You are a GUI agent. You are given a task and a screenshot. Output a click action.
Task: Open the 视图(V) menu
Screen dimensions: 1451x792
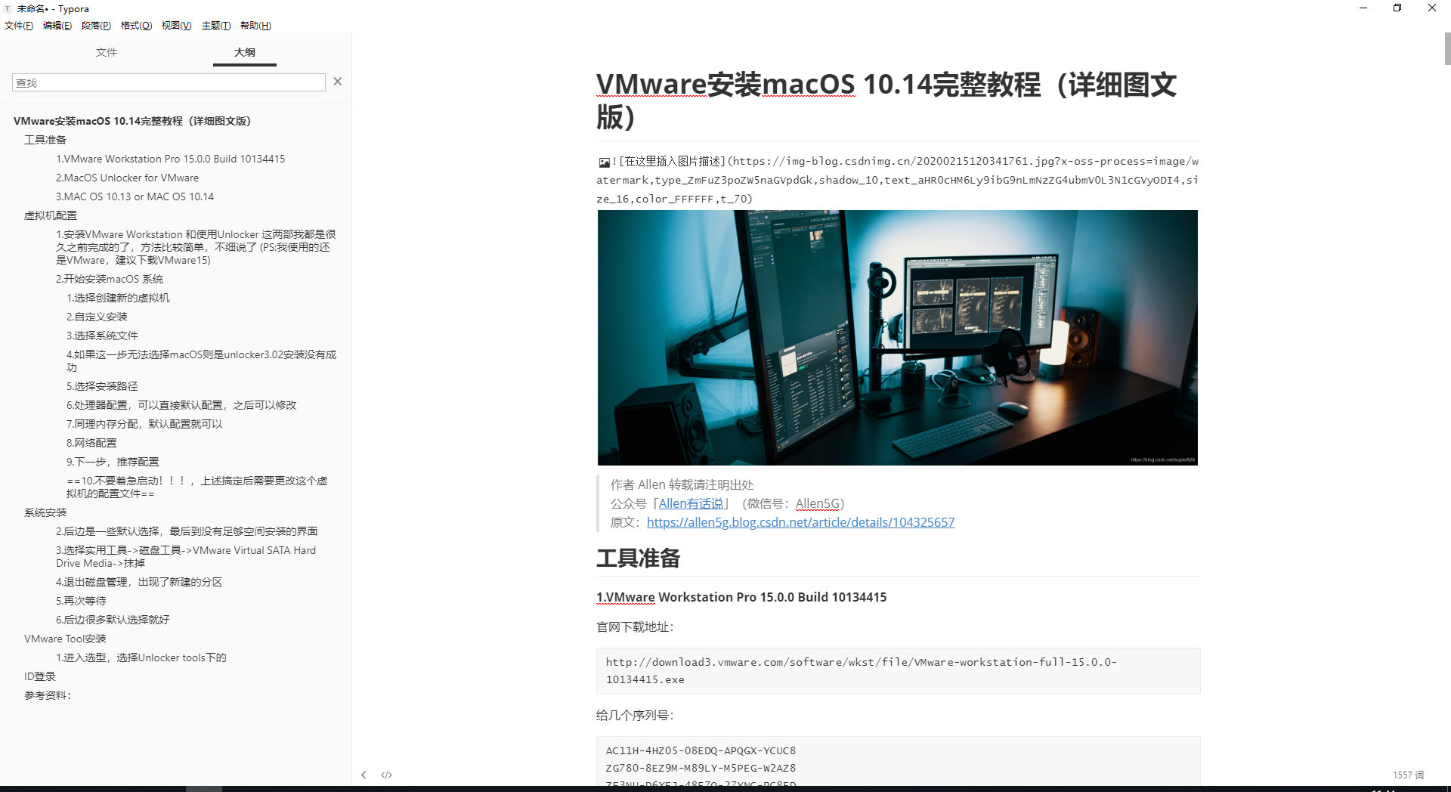pos(176,26)
